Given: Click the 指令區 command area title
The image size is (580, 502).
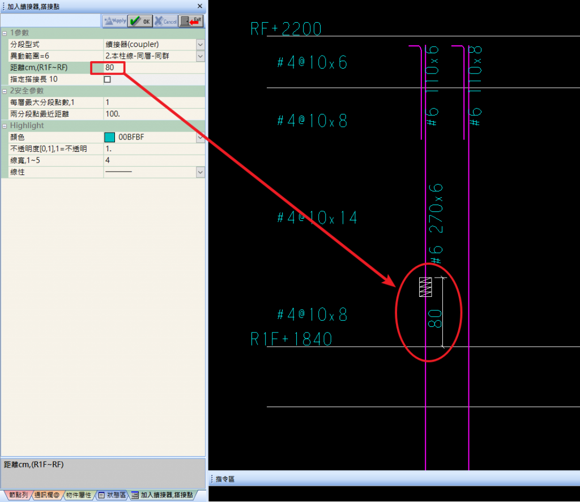Looking at the screenshot, I should point(225,479).
